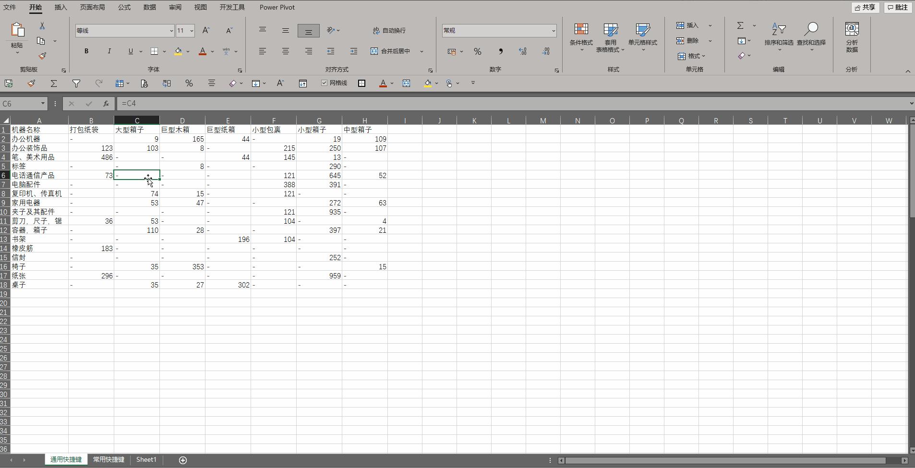This screenshot has height=468, width=915.
Task: Switch to the 插入 ribbon tab
Action: coord(60,7)
